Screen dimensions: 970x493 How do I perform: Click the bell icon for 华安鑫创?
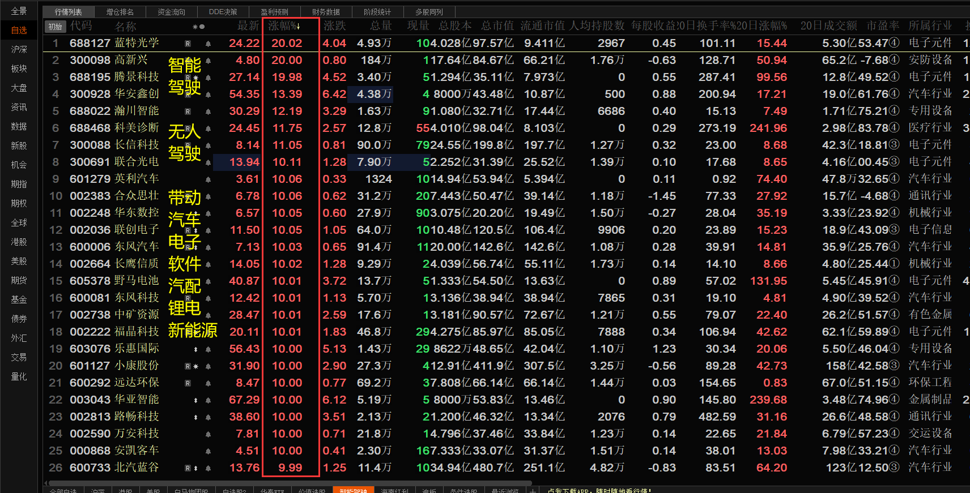[x=208, y=95]
